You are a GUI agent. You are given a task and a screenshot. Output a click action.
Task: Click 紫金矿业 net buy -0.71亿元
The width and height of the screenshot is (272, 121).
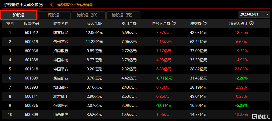(164, 78)
